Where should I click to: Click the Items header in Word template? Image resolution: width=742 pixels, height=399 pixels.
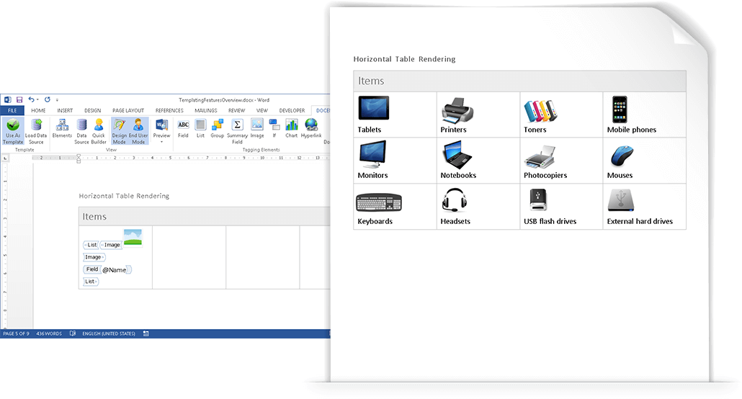click(x=94, y=216)
